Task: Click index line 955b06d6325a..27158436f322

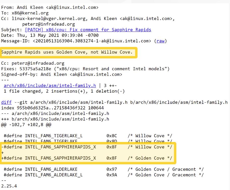Action: pyautogui.click(x=52, y=108)
